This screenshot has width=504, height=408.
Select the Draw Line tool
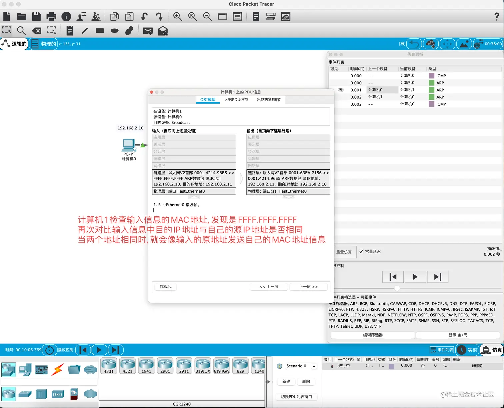click(x=85, y=31)
